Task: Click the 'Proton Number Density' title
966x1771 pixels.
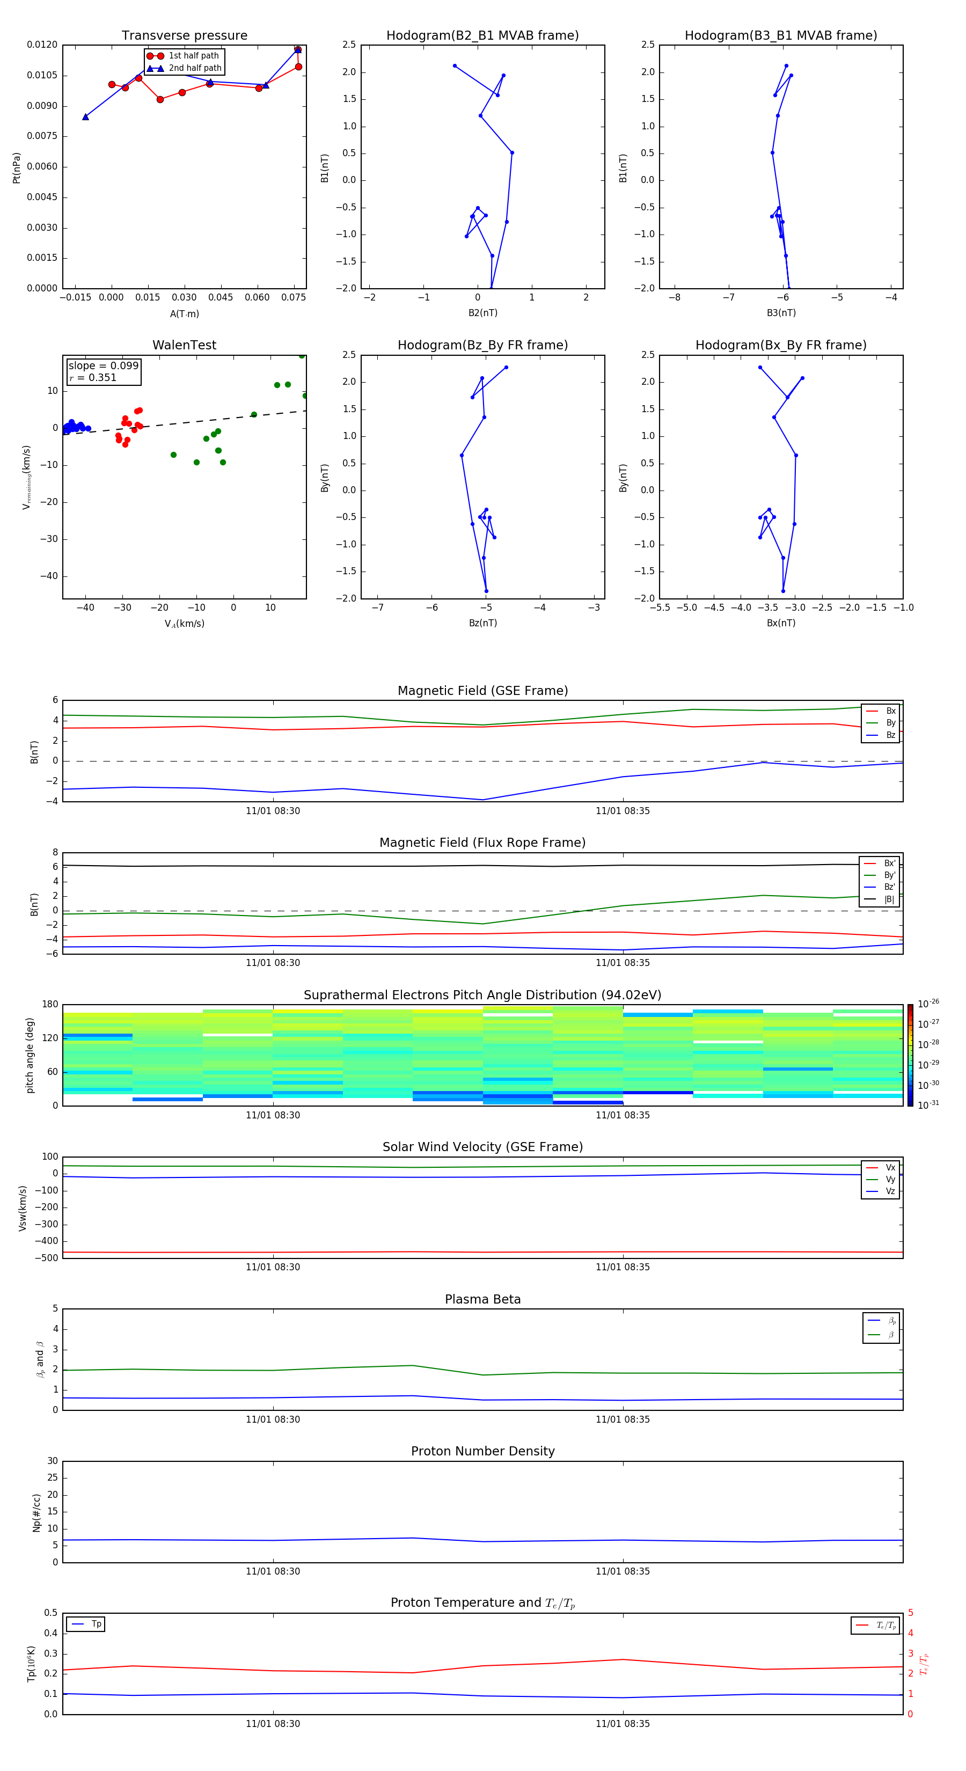Action: point(482,1451)
